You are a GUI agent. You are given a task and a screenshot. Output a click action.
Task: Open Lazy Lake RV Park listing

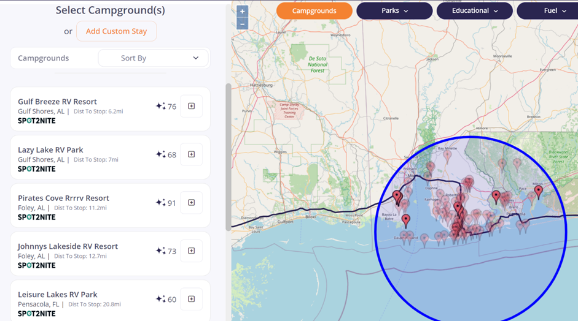point(50,150)
